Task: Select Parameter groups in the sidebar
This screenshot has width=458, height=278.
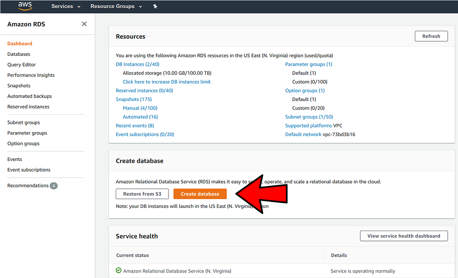Action: pos(27,133)
